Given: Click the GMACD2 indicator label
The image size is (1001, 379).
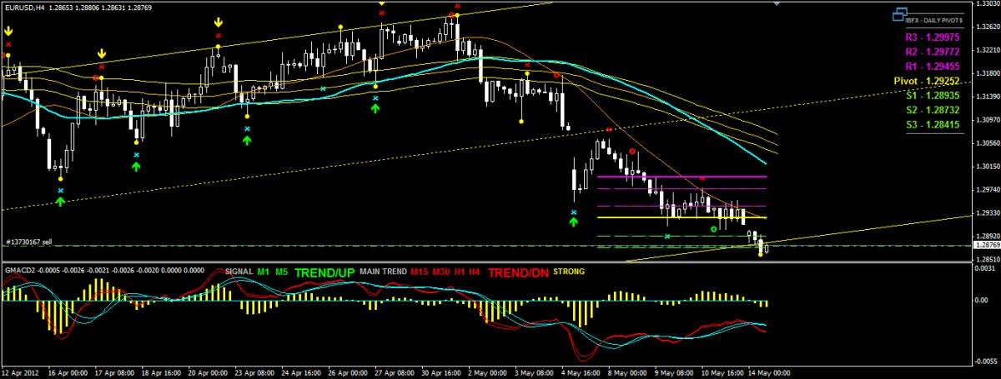Looking at the screenshot, I should point(20,272).
